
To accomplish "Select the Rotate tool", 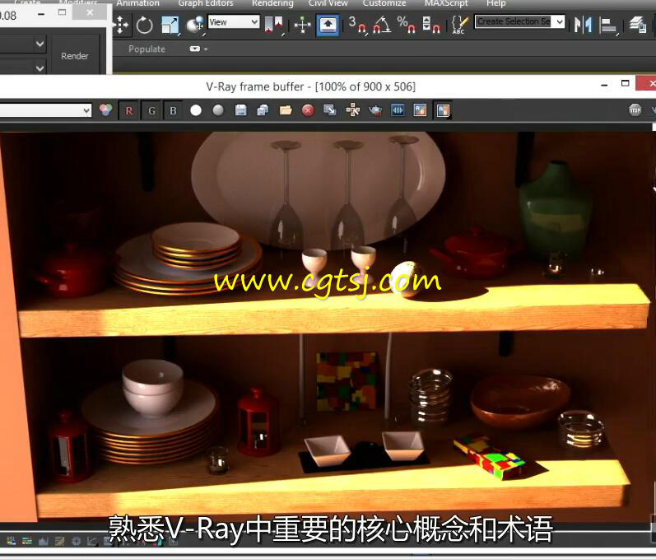I will (x=144, y=25).
